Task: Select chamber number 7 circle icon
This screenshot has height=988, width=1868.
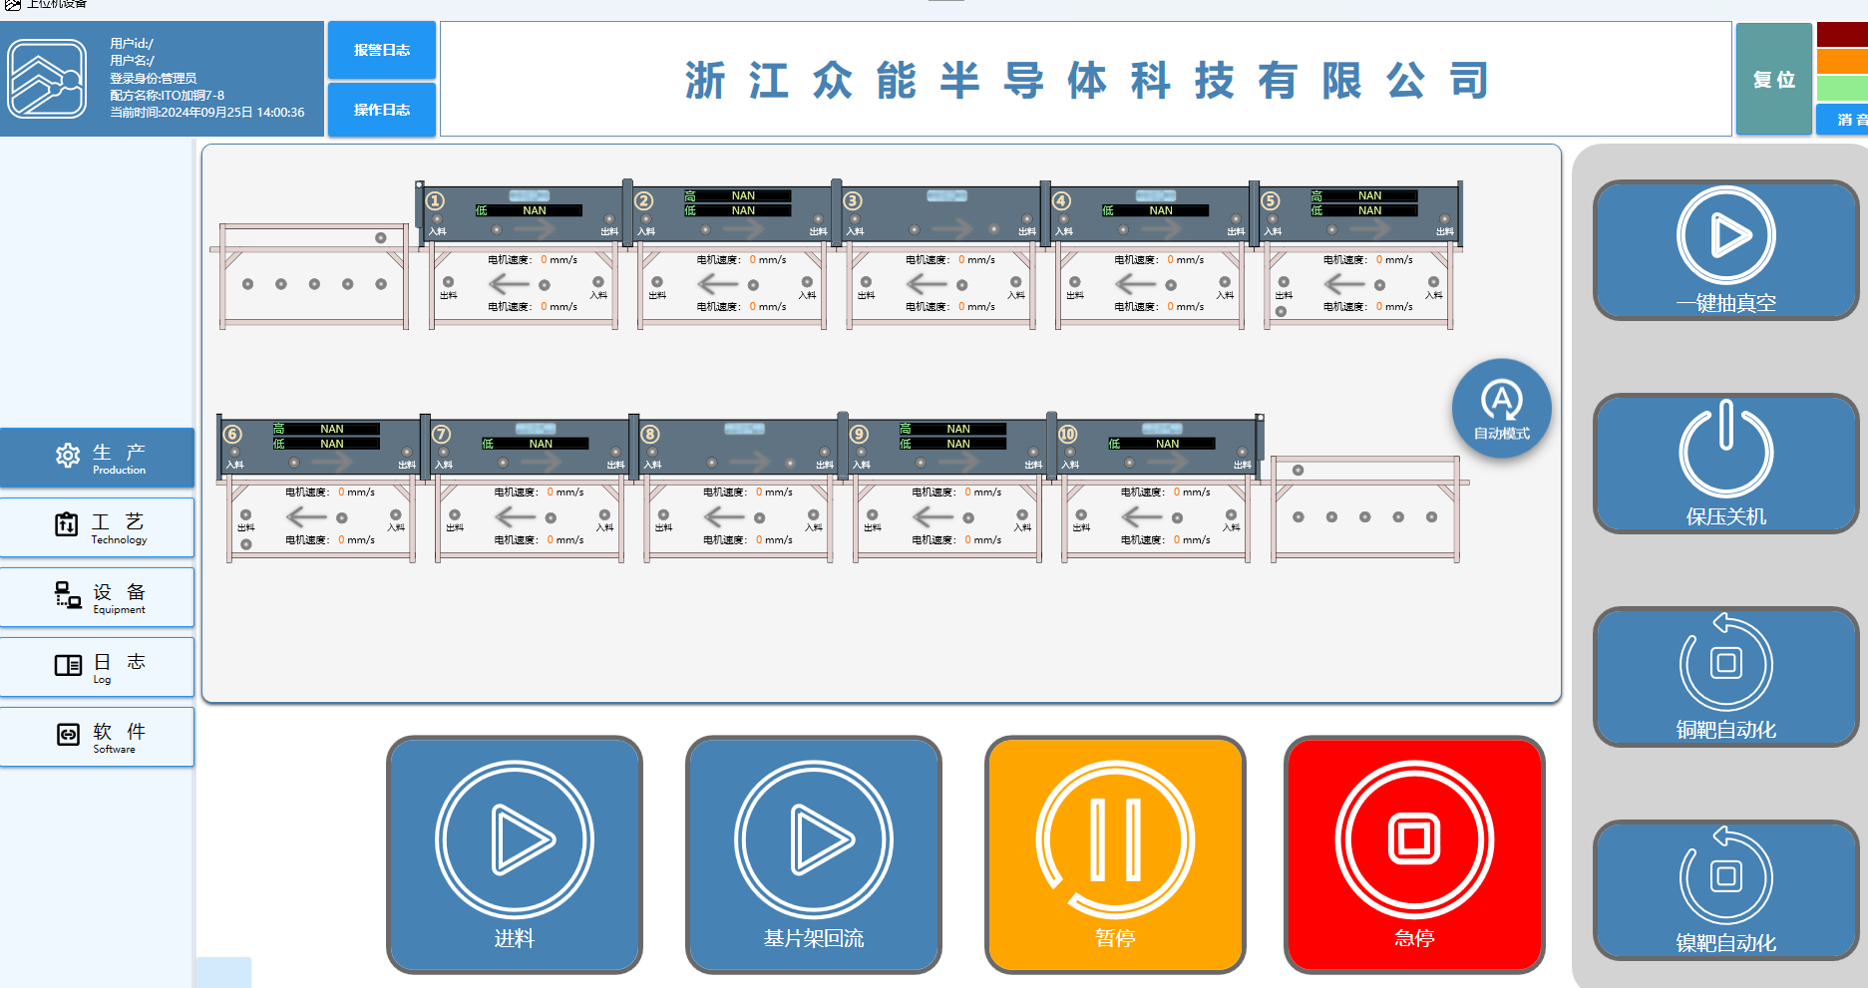Action: point(442,434)
